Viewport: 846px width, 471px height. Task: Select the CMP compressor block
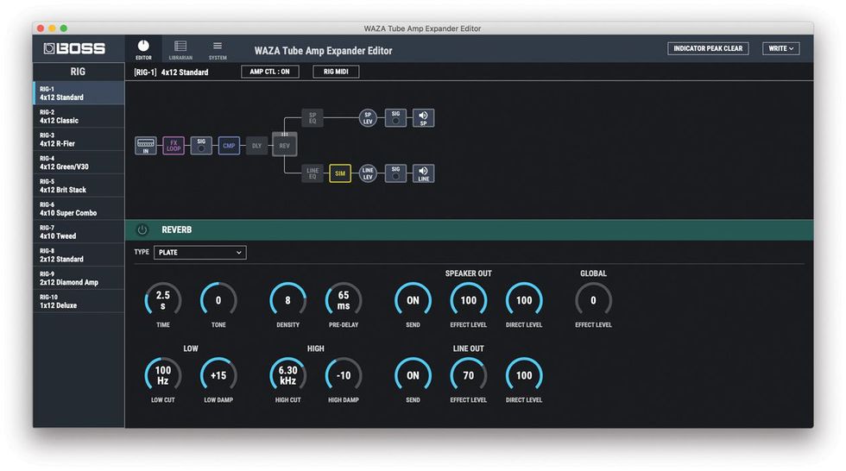pyautogui.click(x=229, y=146)
